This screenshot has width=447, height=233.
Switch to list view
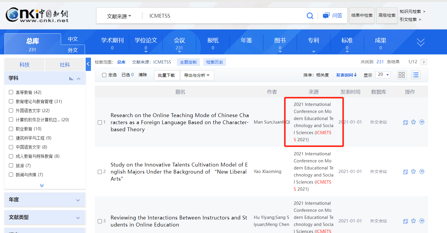[416, 75]
